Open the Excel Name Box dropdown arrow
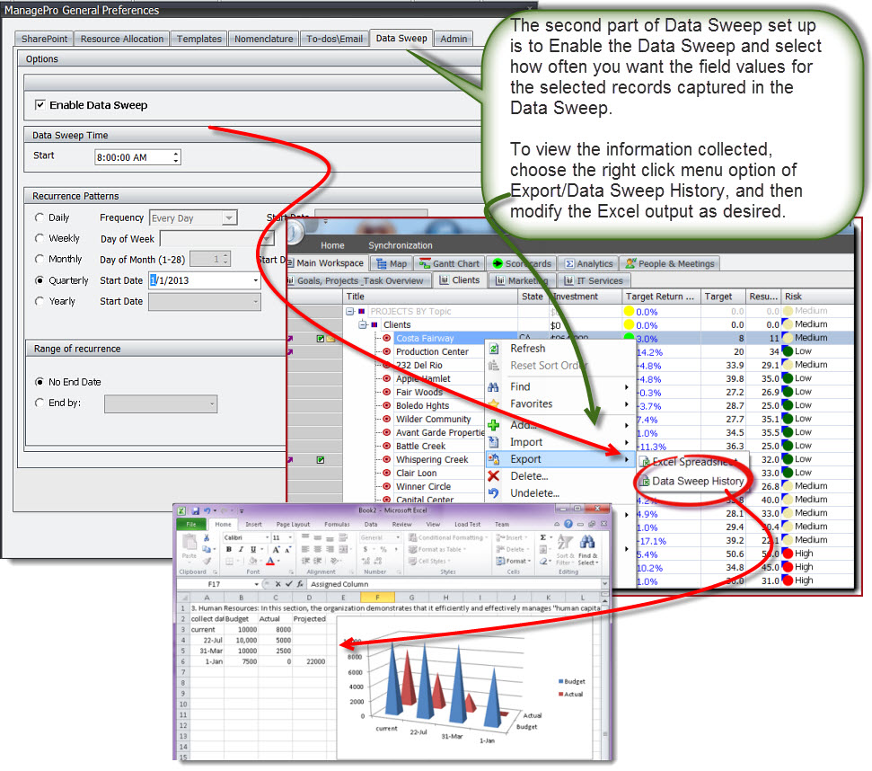The height and width of the screenshot is (771, 872). tap(256, 584)
